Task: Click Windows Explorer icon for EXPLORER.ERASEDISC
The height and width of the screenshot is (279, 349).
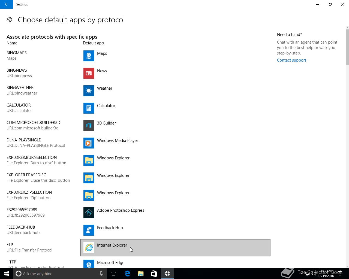Action: (x=89, y=178)
